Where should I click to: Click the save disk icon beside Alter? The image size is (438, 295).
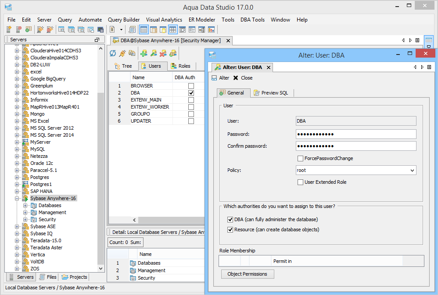click(x=214, y=78)
